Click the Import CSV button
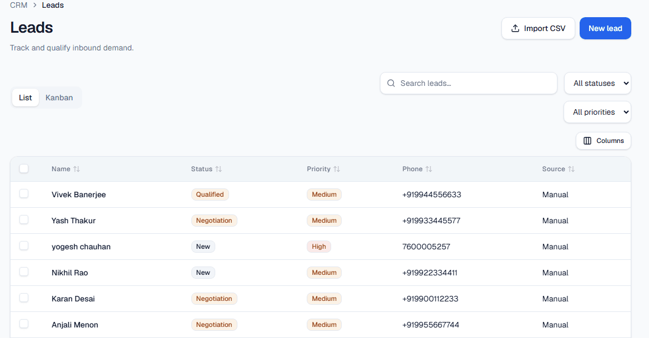Viewport: 649px width, 338px height. click(538, 28)
